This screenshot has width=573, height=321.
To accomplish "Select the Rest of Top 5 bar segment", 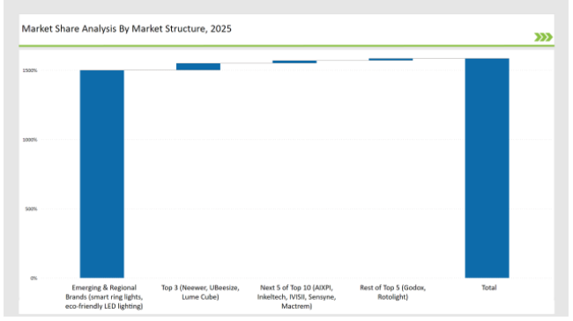I will tap(391, 59).
